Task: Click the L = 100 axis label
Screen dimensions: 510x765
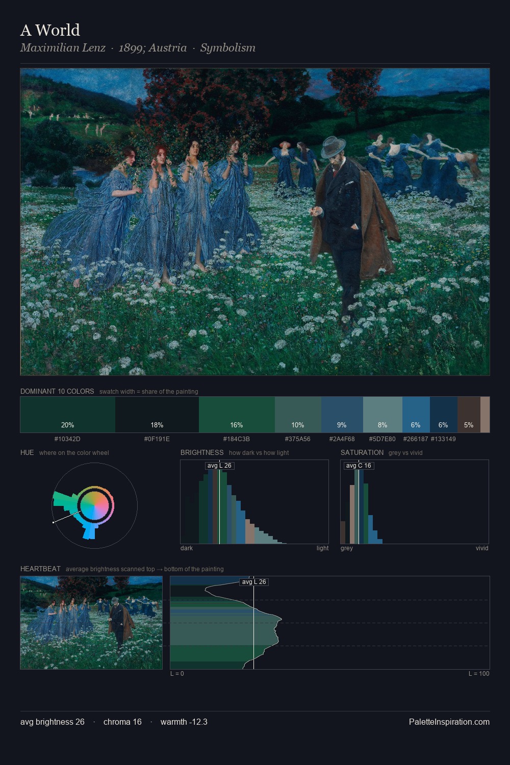Action: click(x=479, y=674)
